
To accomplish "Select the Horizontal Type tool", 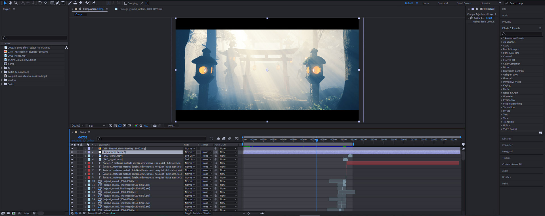I will (x=63, y=3).
